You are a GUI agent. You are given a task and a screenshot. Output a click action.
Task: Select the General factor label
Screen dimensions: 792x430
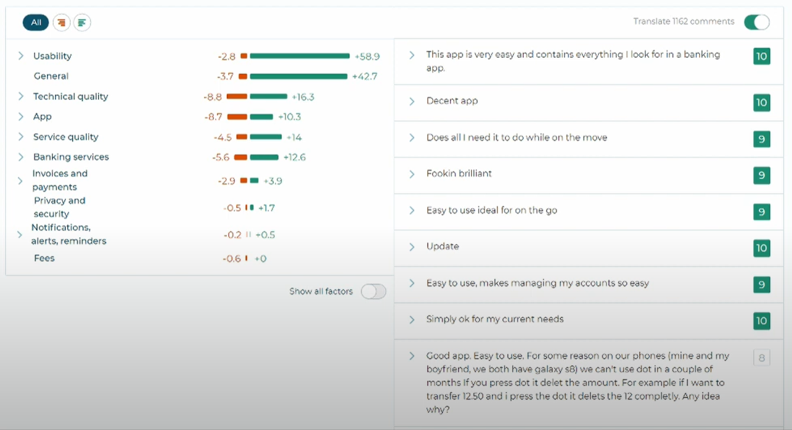pyautogui.click(x=51, y=76)
